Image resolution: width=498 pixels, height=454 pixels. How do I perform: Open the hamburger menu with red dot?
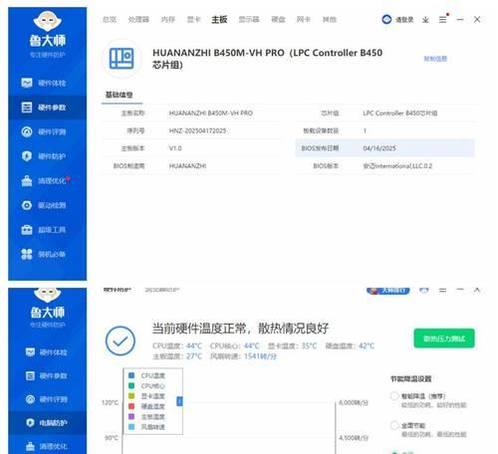point(443,20)
